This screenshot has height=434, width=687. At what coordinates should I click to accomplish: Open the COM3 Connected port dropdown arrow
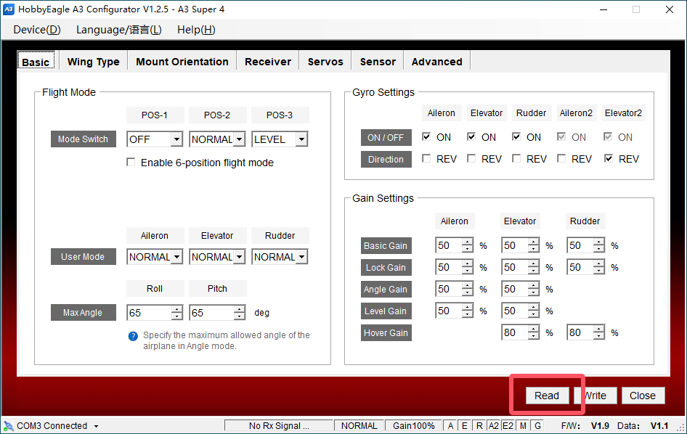point(97,427)
